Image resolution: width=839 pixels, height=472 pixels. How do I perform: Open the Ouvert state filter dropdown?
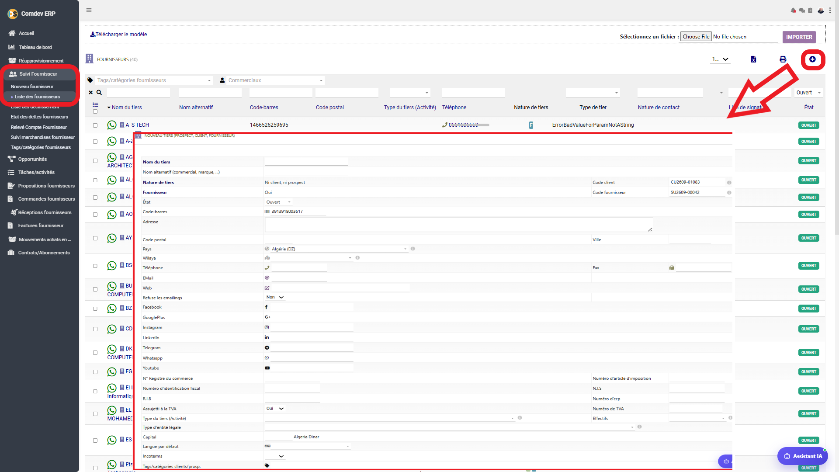click(x=809, y=93)
